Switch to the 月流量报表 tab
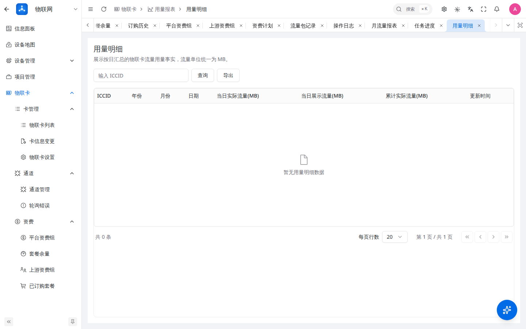The height and width of the screenshot is (329, 526). 384,26
